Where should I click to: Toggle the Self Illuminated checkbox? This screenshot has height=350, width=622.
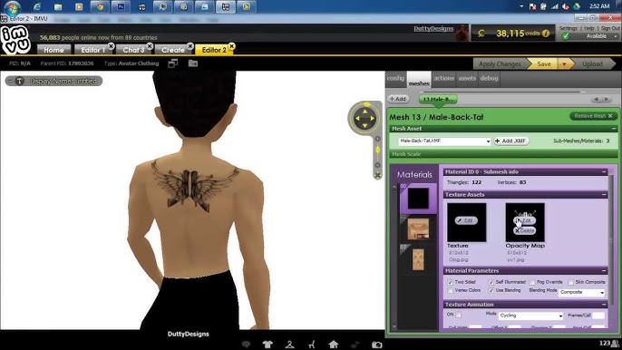click(491, 282)
